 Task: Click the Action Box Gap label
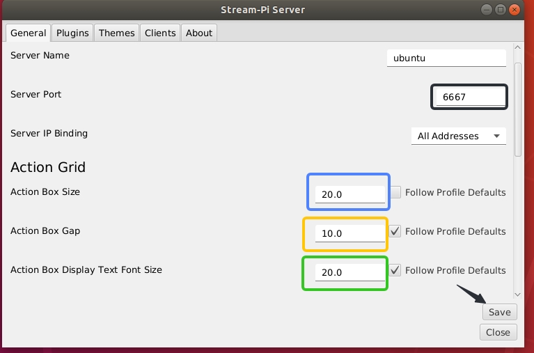[x=45, y=231]
